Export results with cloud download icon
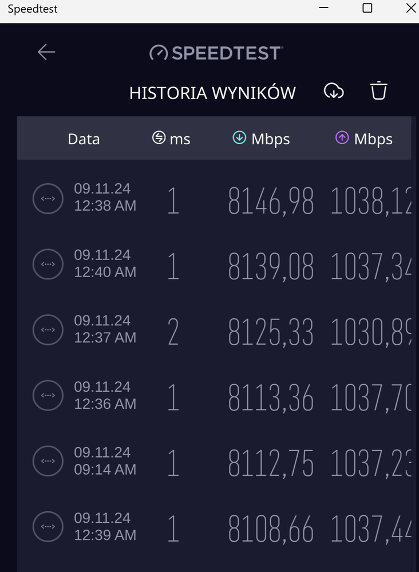 pos(334,91)
